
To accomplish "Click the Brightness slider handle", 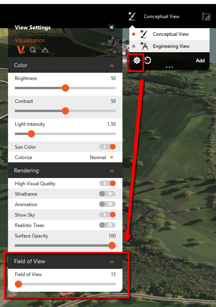I will 65,88.
